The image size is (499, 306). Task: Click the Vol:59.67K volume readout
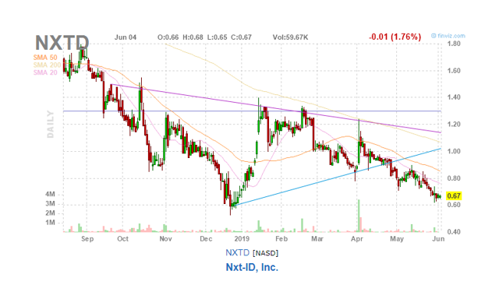290,37
